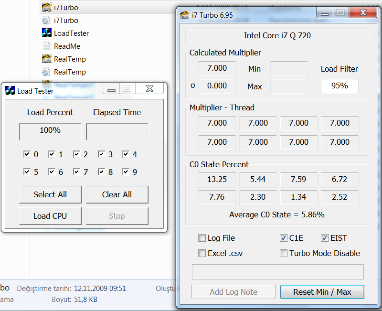Toggle thread 4 checkbox in Load Tester
This screenshot has height=311, width=382.
126,154
